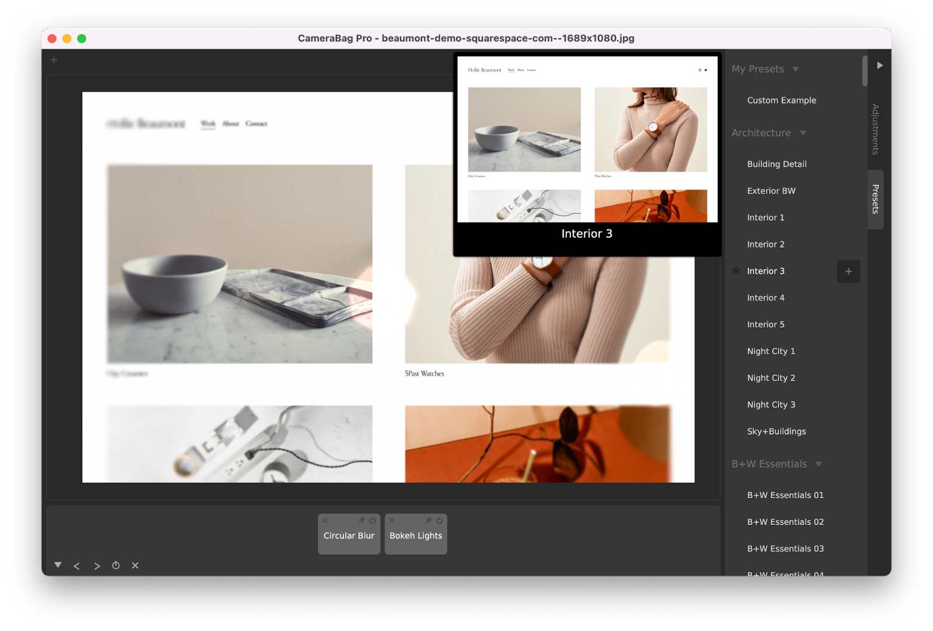
Task: Apply the B+W Essentials 01 preset
Action: pos(785,495)
